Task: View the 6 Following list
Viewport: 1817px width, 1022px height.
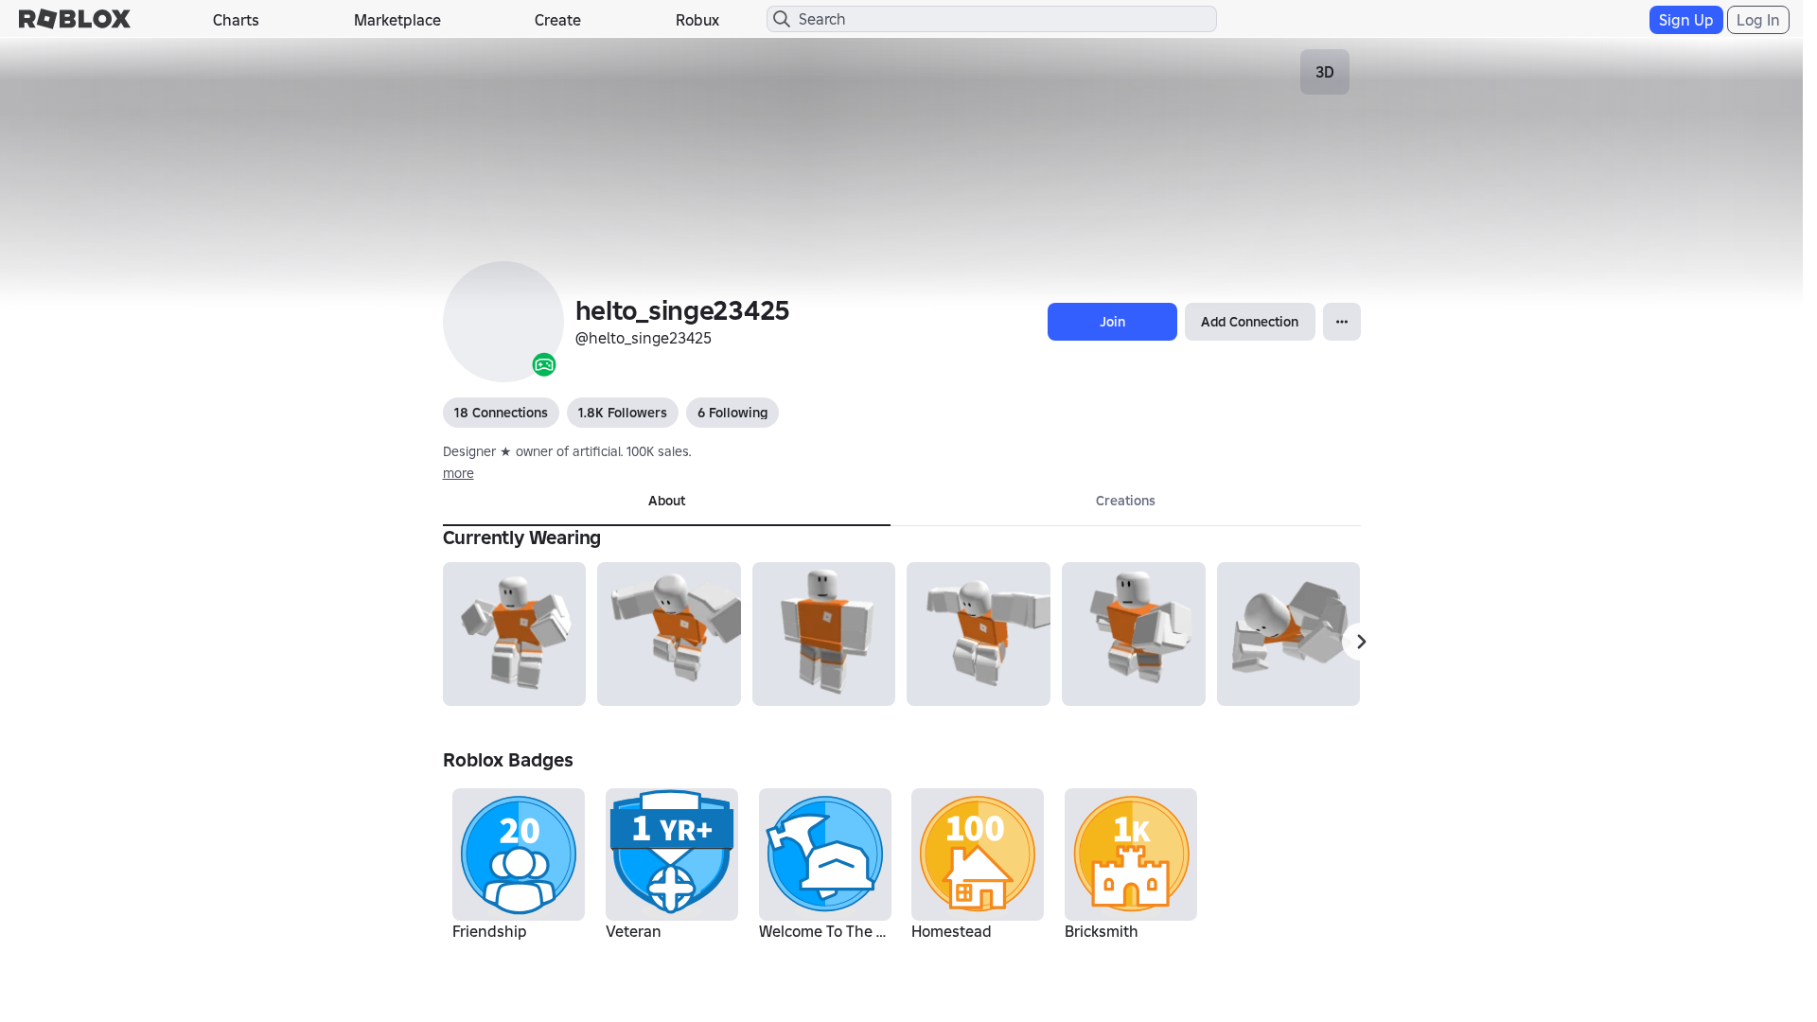Action: [732, 413]
